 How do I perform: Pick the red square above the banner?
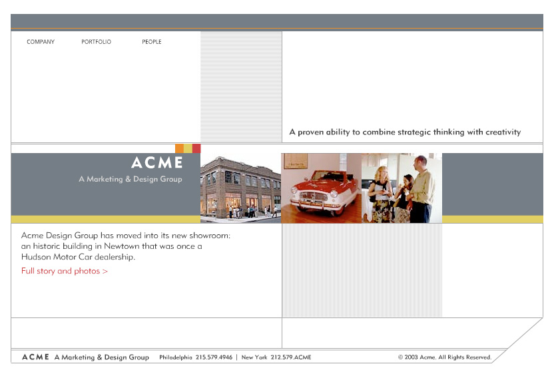pos(196,148)
